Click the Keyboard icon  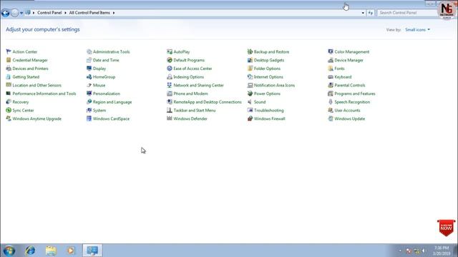[331, 77]
